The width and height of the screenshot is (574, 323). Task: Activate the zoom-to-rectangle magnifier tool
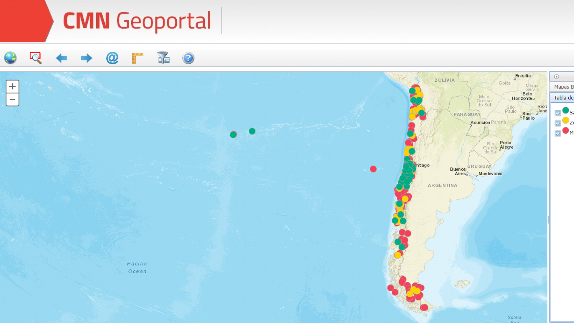pyautogui.click(x=35, y=58)
